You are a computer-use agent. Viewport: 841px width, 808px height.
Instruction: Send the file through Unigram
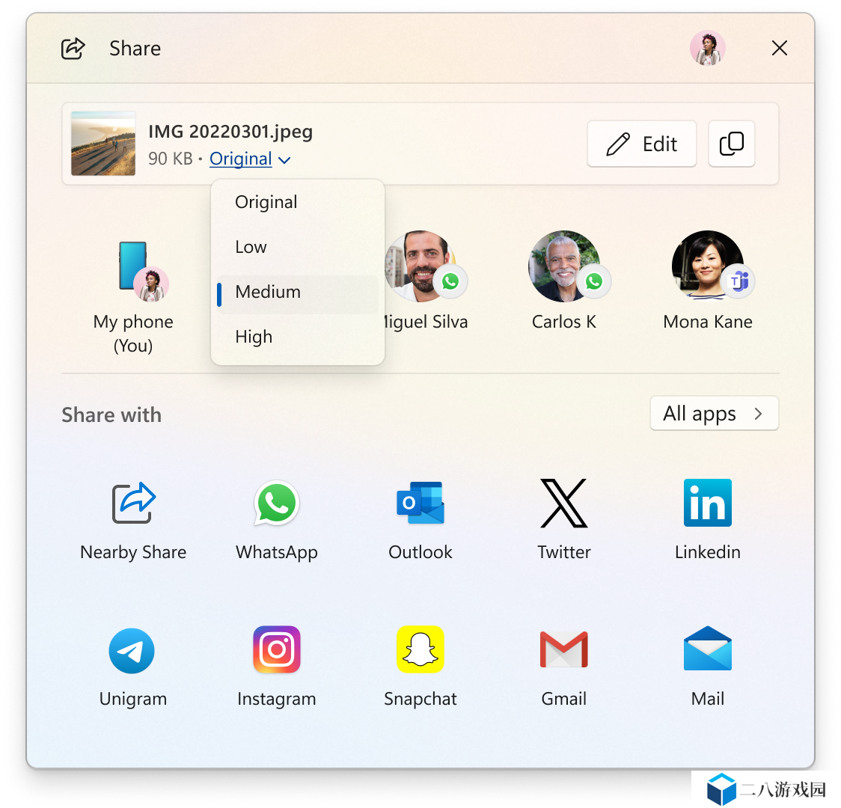132,650
